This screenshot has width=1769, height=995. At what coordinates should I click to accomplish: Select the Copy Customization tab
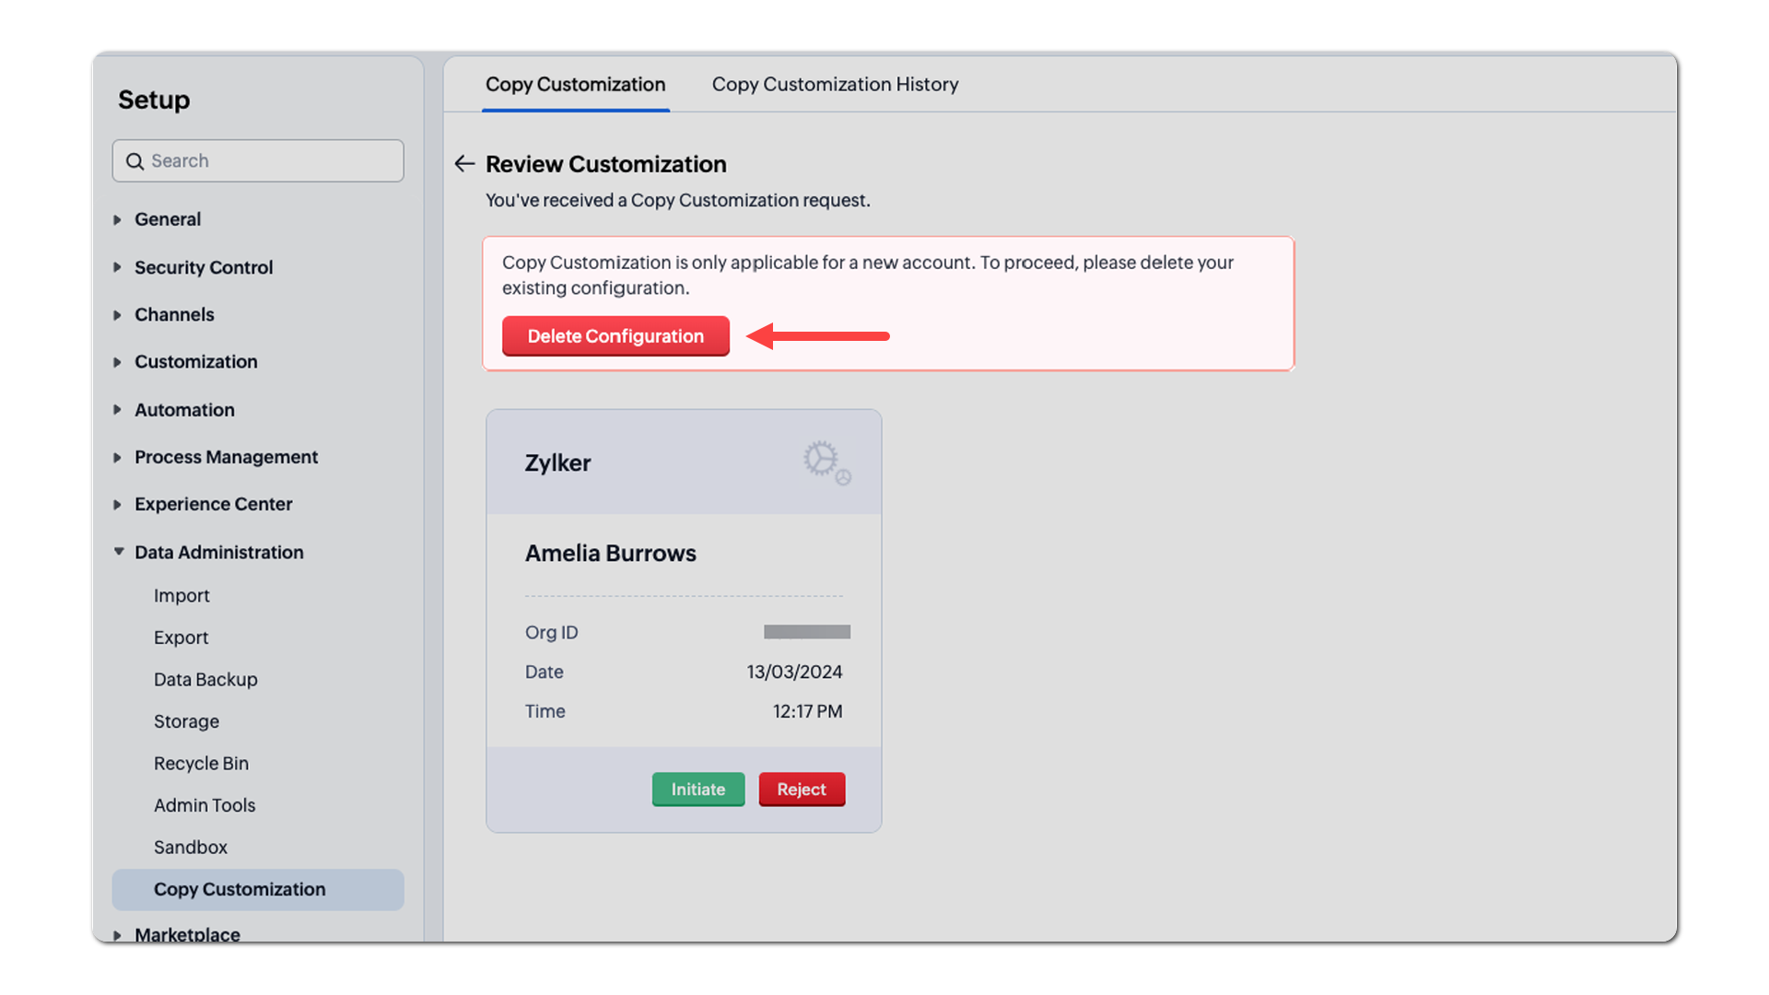click(575, 85)
